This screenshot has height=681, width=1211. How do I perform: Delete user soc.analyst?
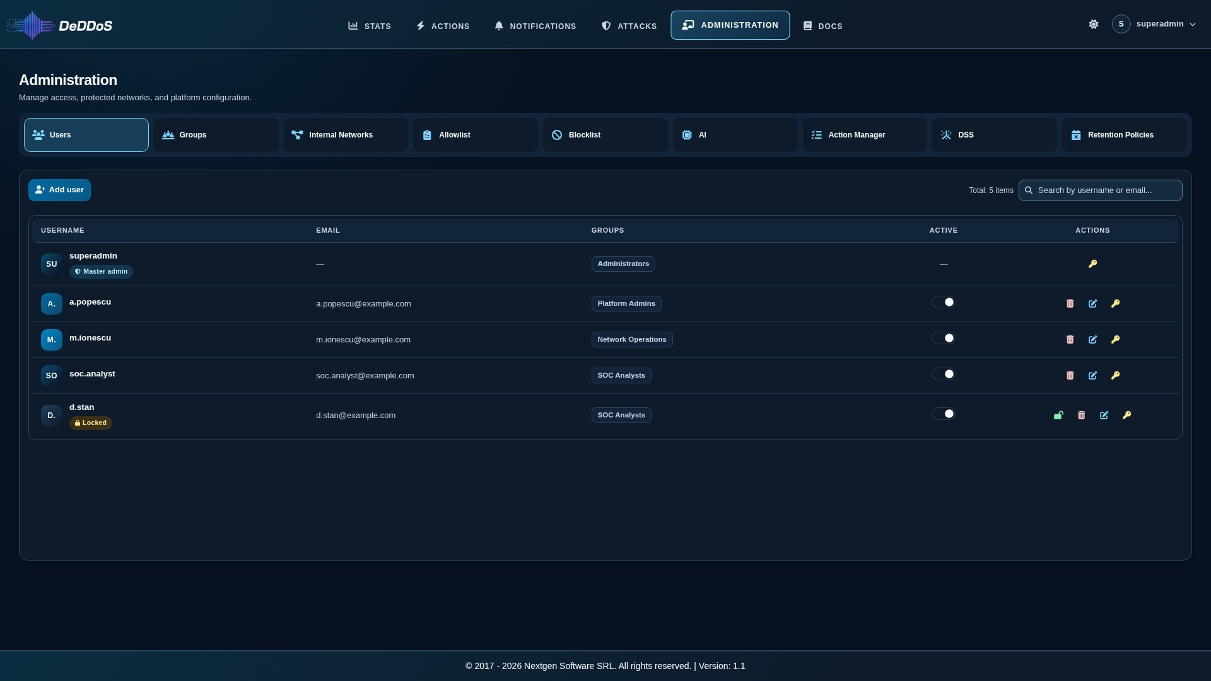(1070, 376)
